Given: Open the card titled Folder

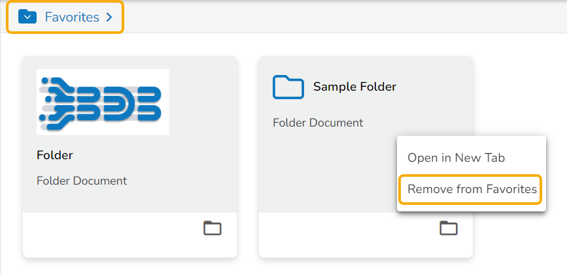Looking at the screenshot, I should tap(55, 155).
